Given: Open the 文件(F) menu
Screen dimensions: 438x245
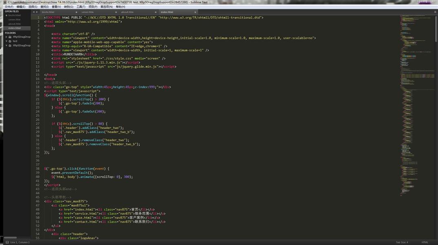Looking at the screenshot, I should tap(9, 7).
